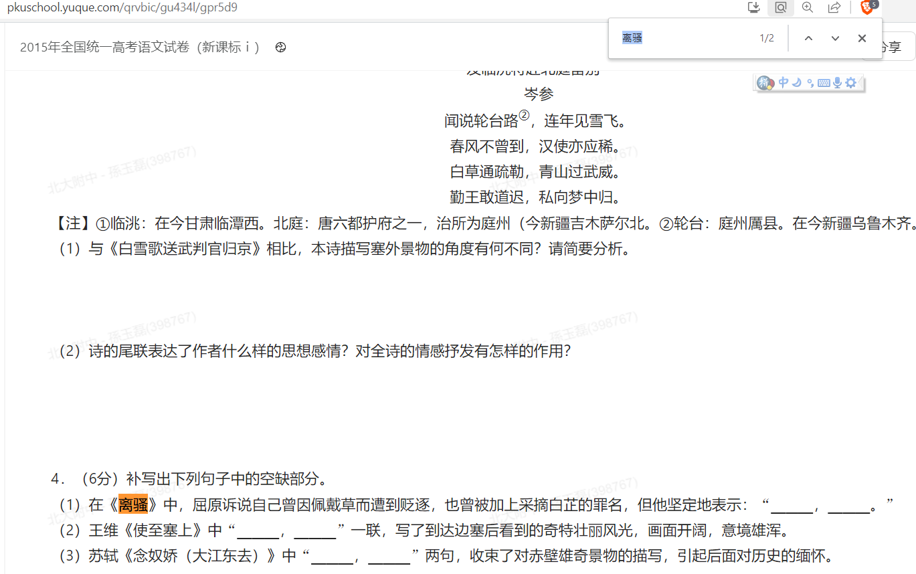
Task: Toggle Chinese/English punctuation on the IME bar
Action: (x=810, y=82)
